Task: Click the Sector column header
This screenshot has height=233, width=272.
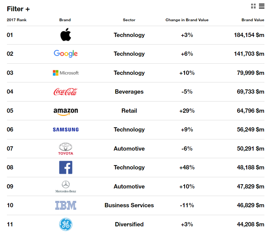Action: (x=129, y=20)
